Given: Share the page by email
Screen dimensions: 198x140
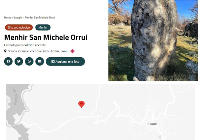Looking at the screenshot, I should click(x=40, y=61).
